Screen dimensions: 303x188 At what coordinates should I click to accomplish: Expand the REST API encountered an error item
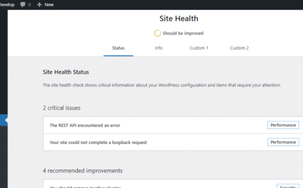pos(173,125)
